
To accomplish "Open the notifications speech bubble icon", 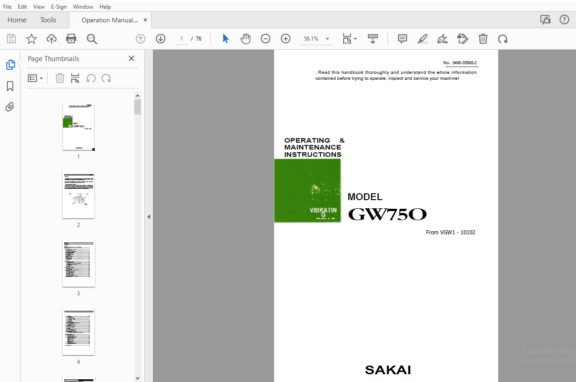I will (545, 20).
